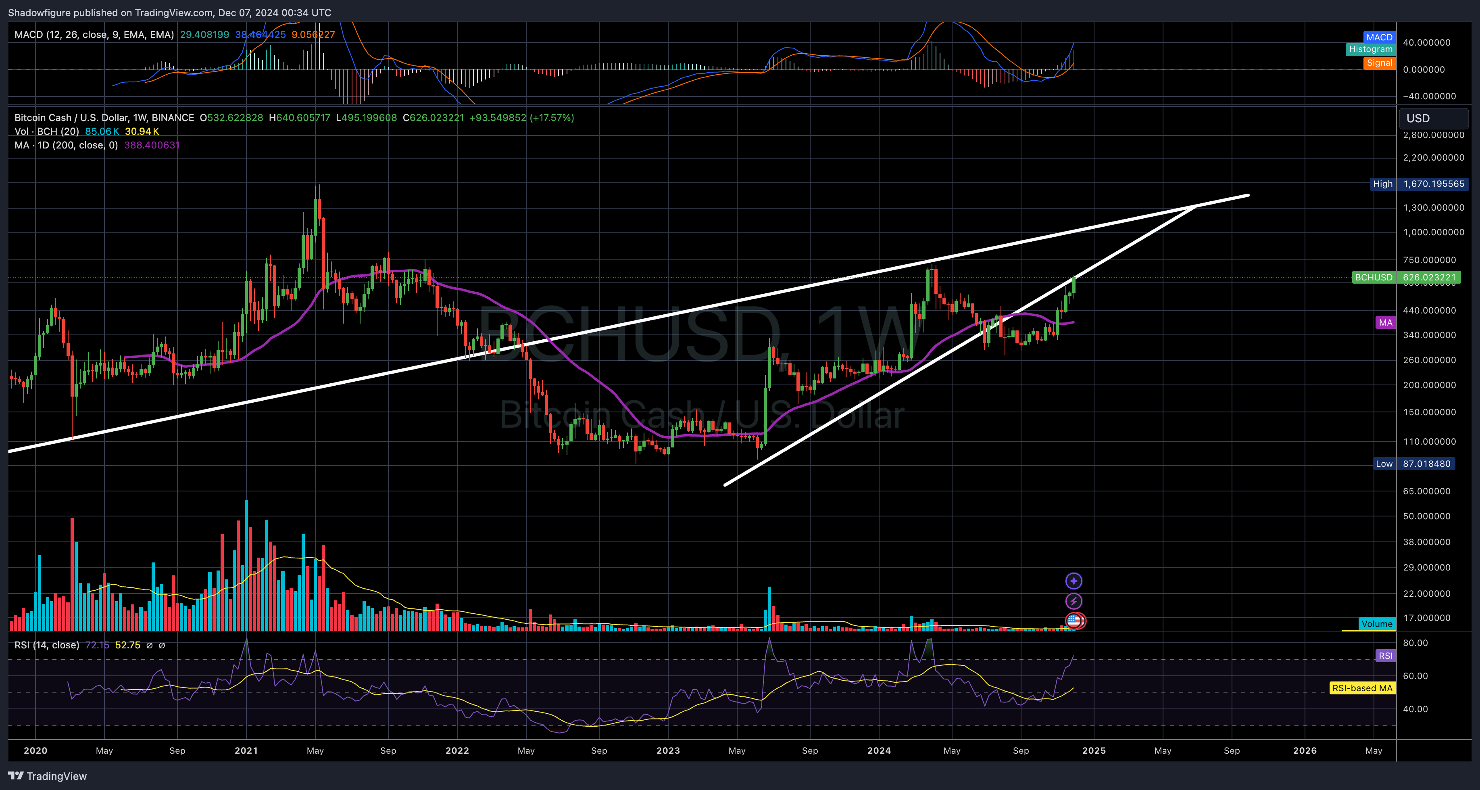Click 2026 on the time axis
The height and width of the screenshot is (790, 1480).
[1305, 751]
